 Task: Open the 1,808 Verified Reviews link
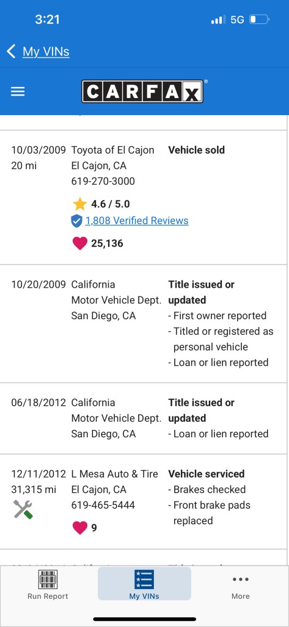137,220
